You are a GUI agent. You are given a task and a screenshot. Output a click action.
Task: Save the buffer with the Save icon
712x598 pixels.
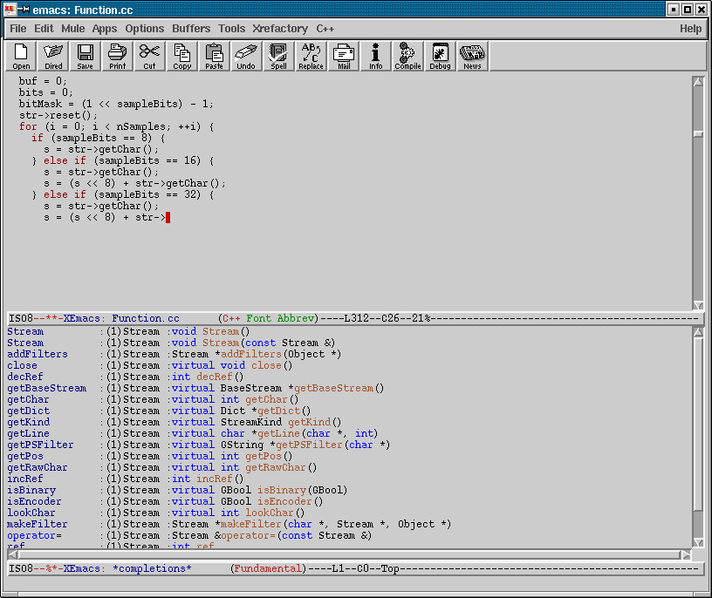point(85,57)
